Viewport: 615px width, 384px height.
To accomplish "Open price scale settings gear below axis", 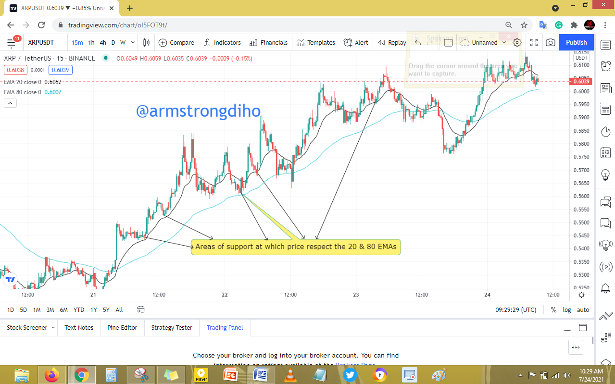I will coord(582,295).
